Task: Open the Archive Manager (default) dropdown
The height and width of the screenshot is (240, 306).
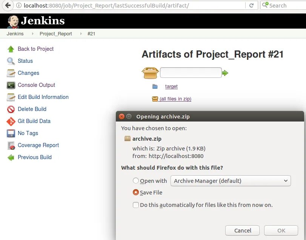Action: pyautogui.click(x=231, y=181)
